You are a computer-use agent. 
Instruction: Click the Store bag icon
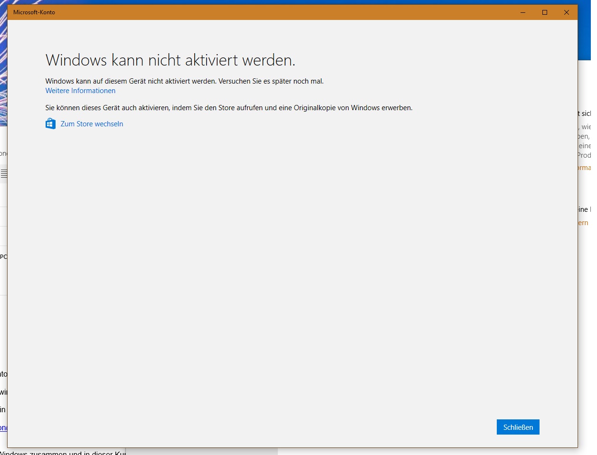click(50, 124)
